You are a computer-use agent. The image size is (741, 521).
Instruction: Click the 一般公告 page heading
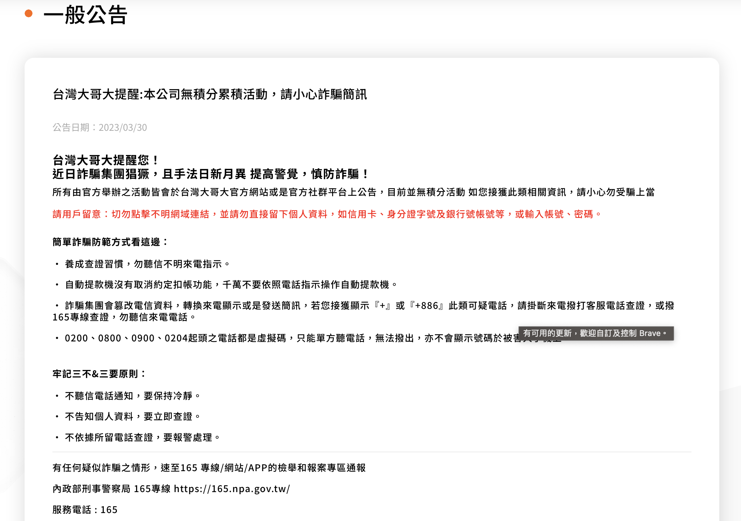[x=85, y=15]
